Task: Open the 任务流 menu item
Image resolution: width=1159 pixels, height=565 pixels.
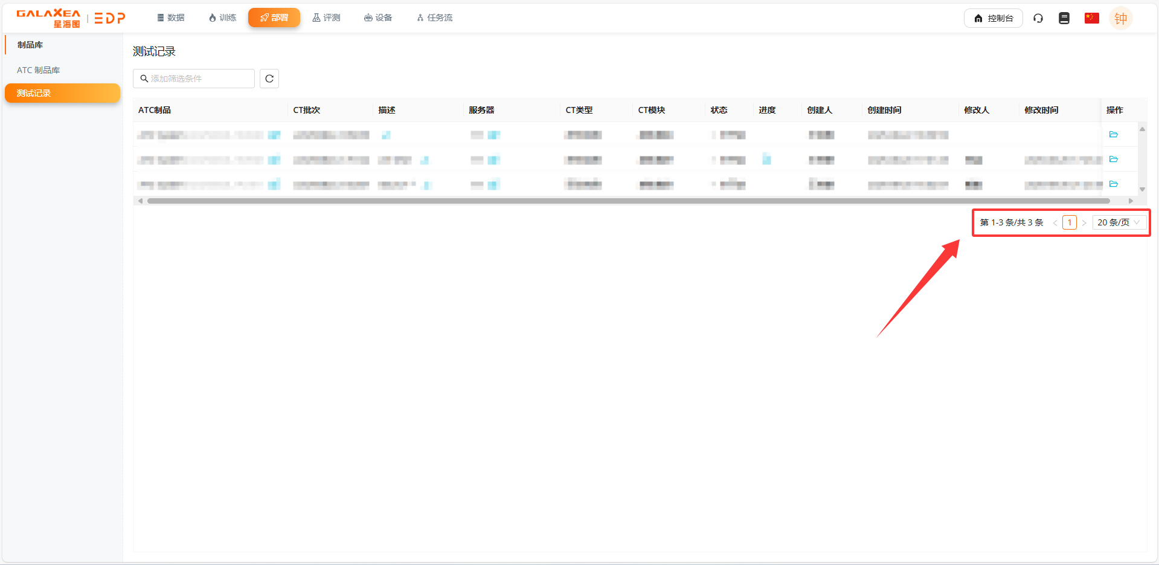Action: (434, 18)
